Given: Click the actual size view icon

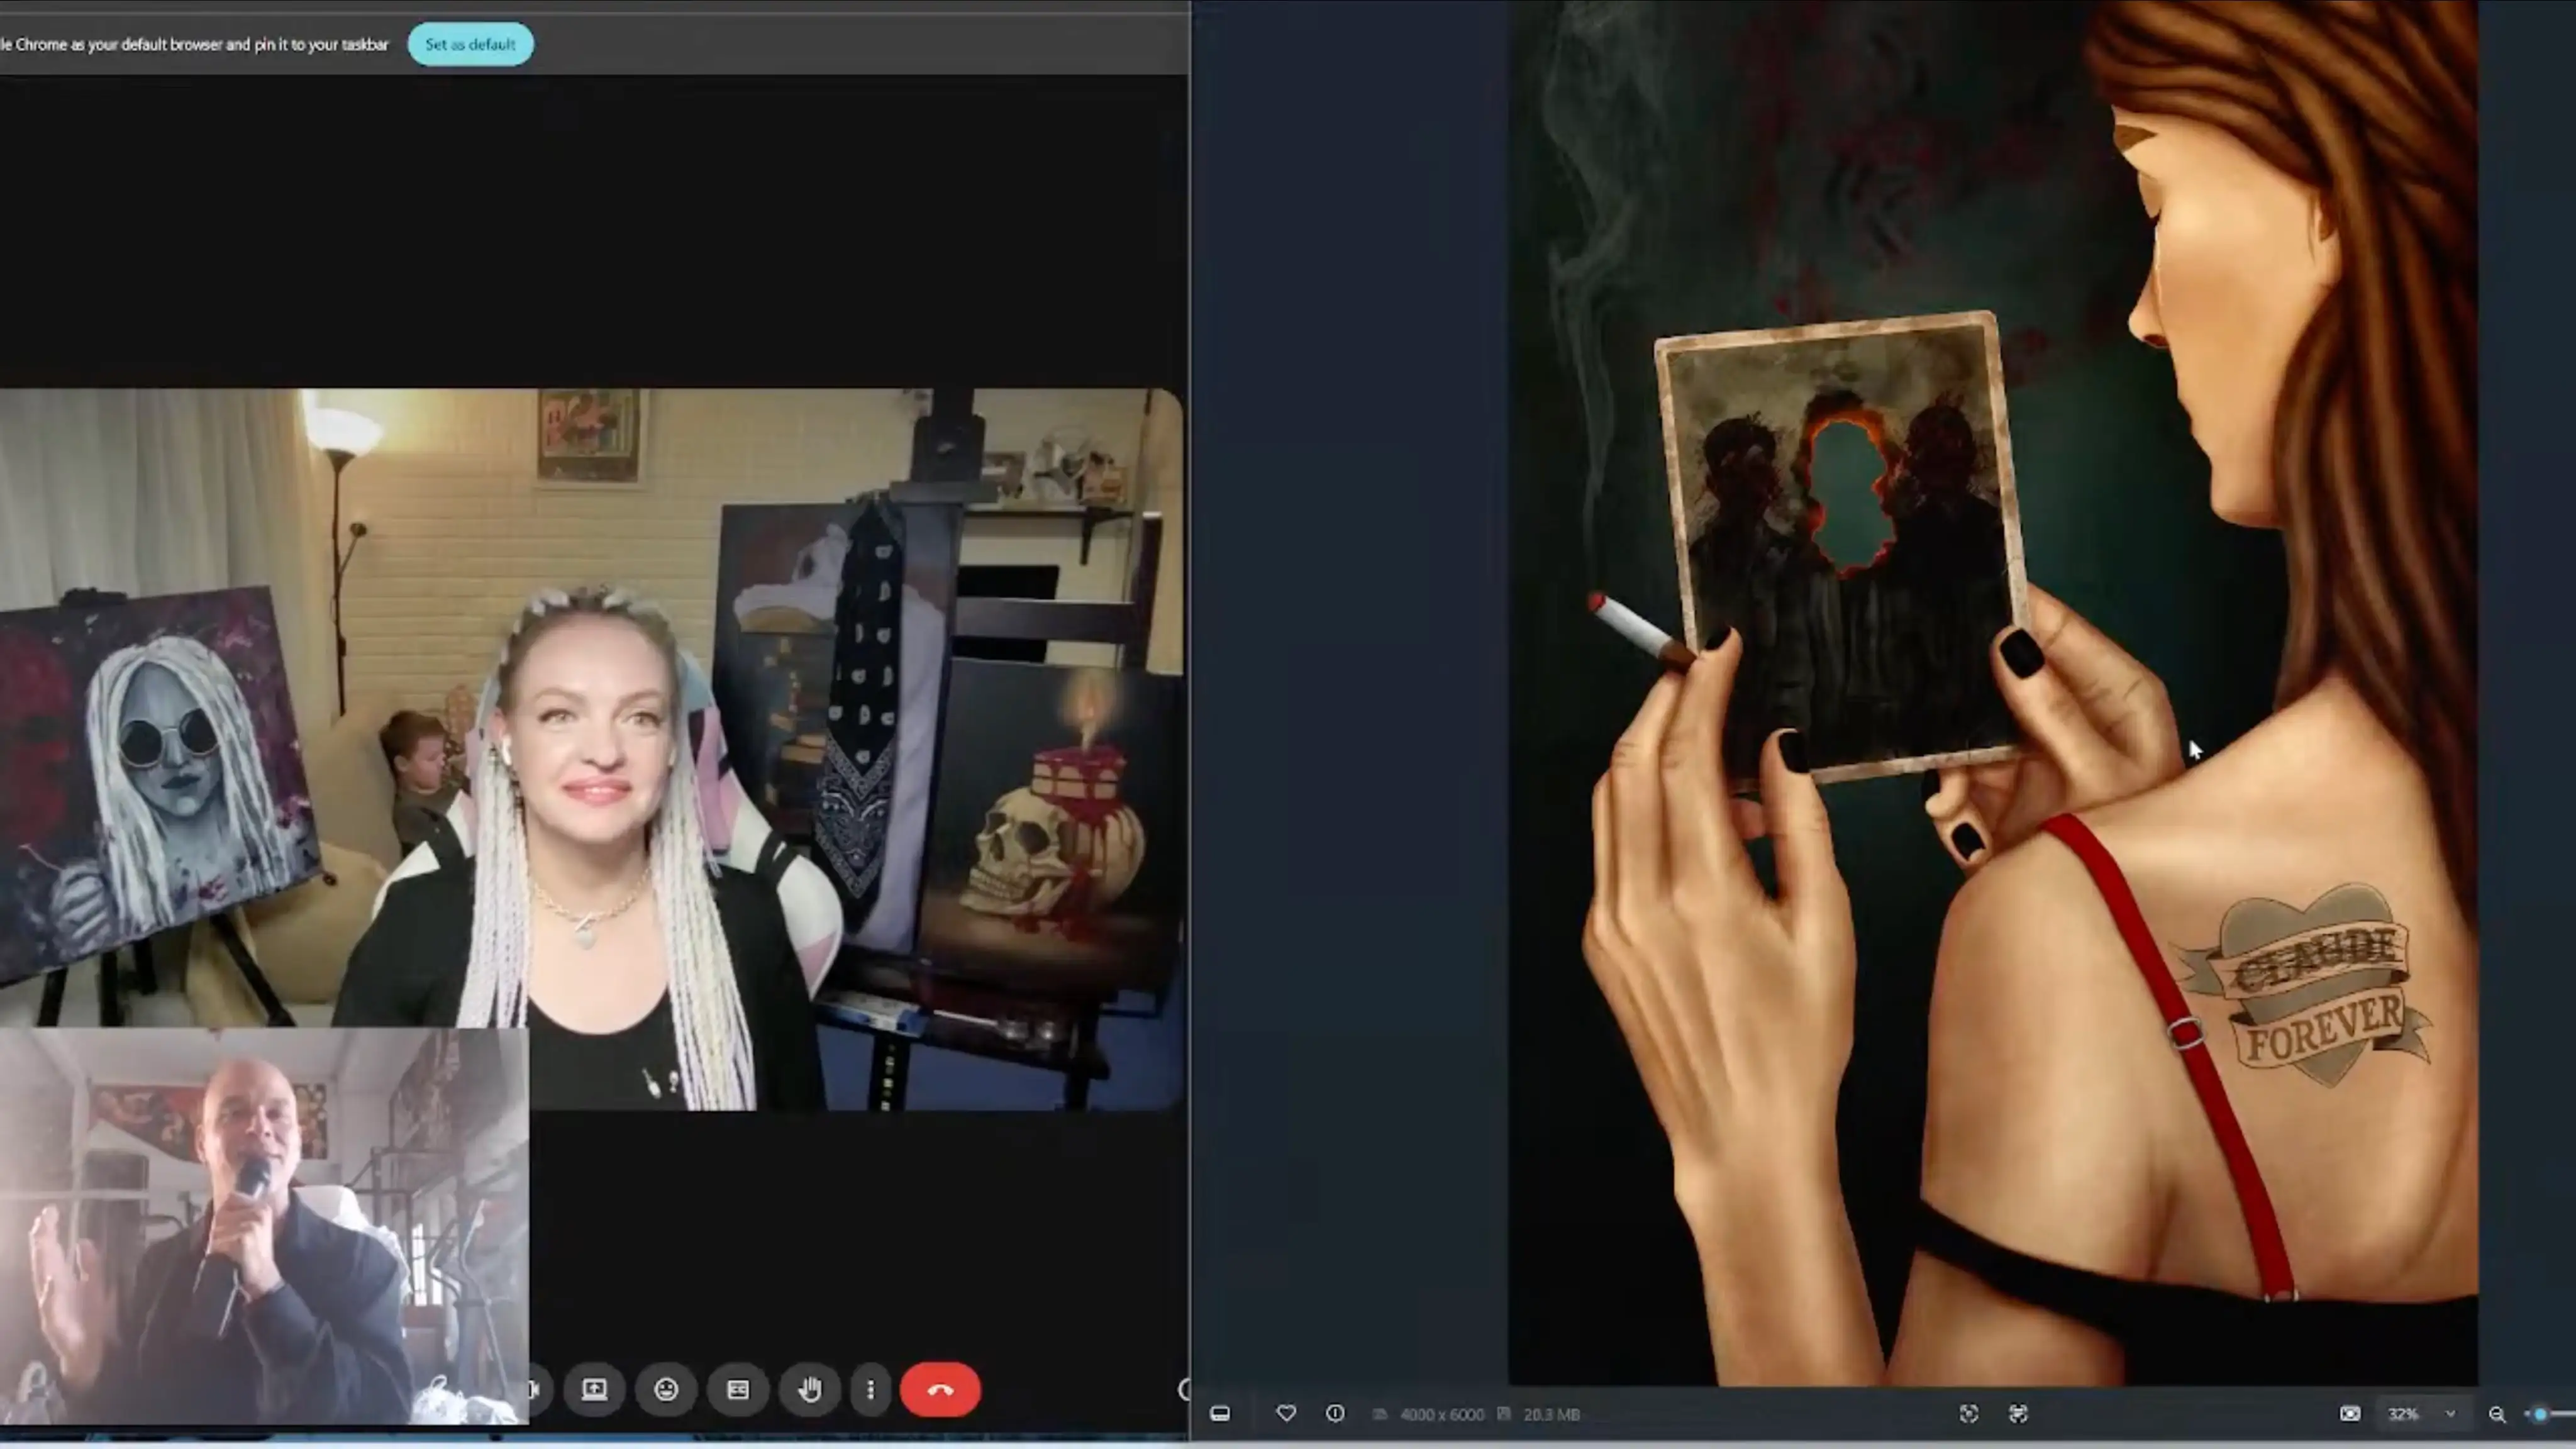Looking at the screenshot, I should tap(2350, 1413).
